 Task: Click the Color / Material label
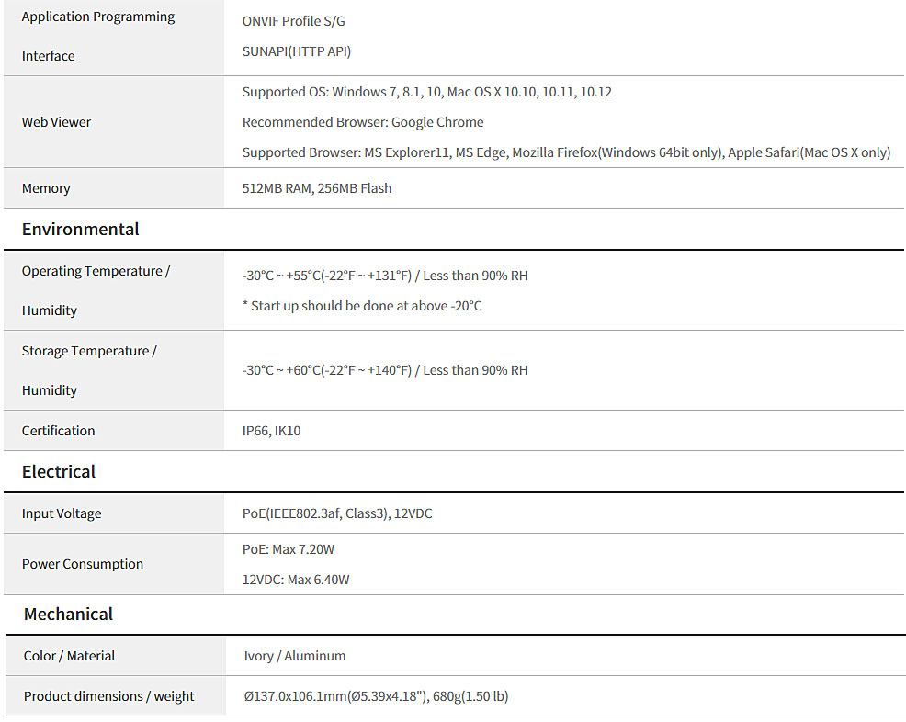click(69, 656)
